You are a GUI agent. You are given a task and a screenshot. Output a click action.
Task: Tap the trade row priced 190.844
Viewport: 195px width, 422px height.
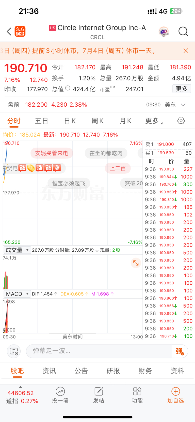coord(169,177)
